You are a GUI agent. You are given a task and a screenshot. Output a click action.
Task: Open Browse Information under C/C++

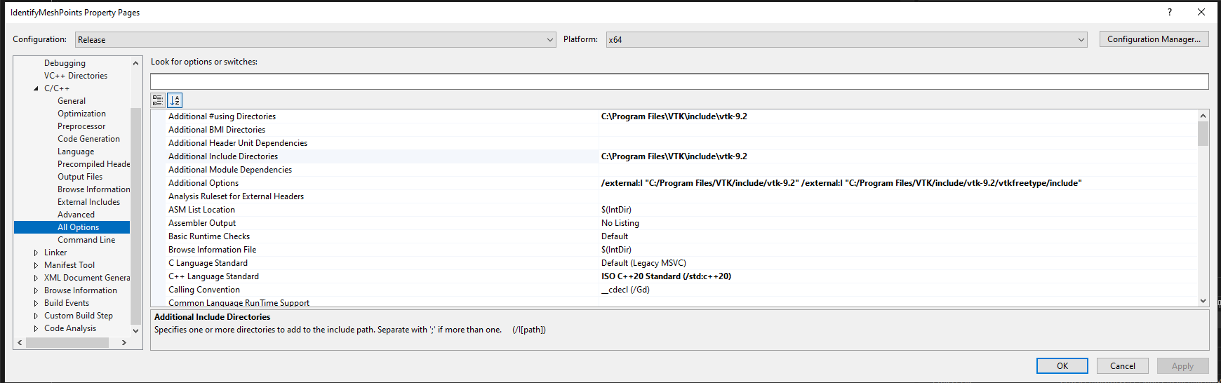click(93, 189)
